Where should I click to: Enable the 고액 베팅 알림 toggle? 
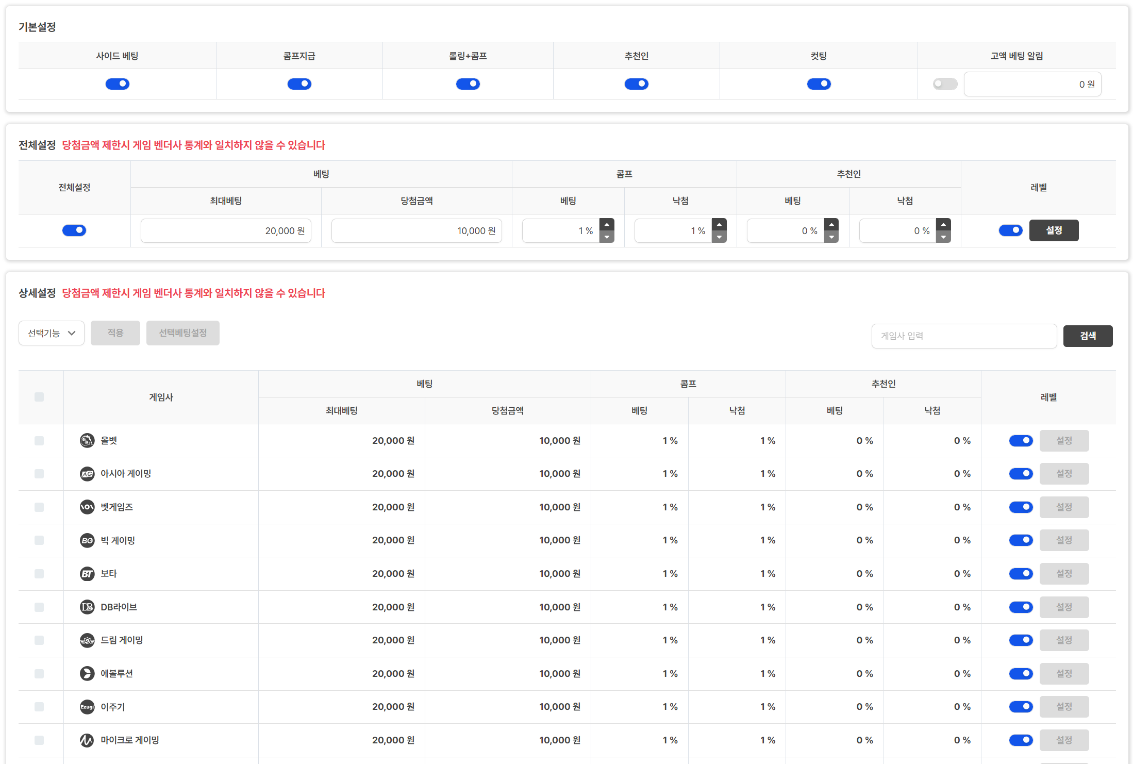tap(945, 84)
